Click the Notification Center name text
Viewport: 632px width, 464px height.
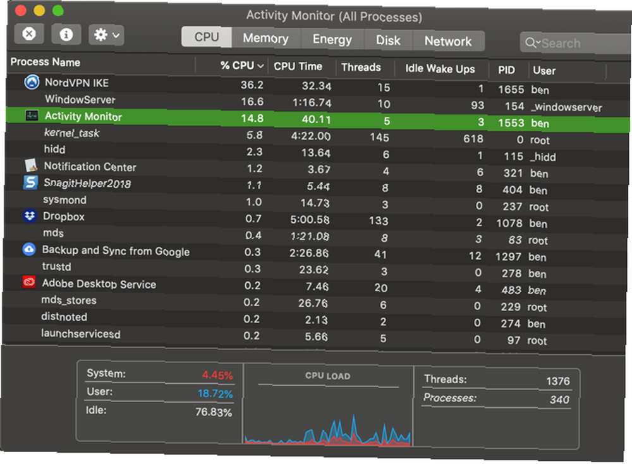click(x=90, y=167)
